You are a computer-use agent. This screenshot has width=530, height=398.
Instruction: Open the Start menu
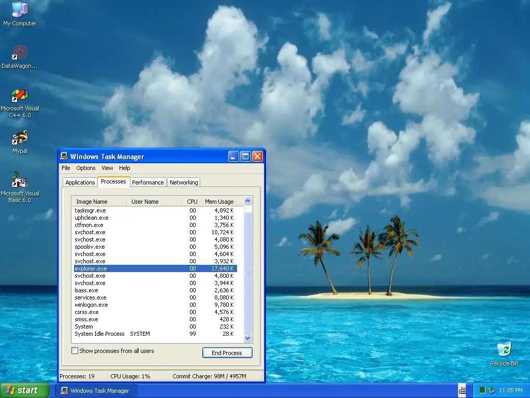25,390
